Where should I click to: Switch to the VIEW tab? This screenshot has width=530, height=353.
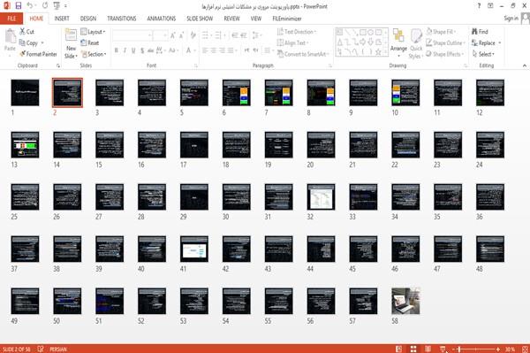click(256, 19)
